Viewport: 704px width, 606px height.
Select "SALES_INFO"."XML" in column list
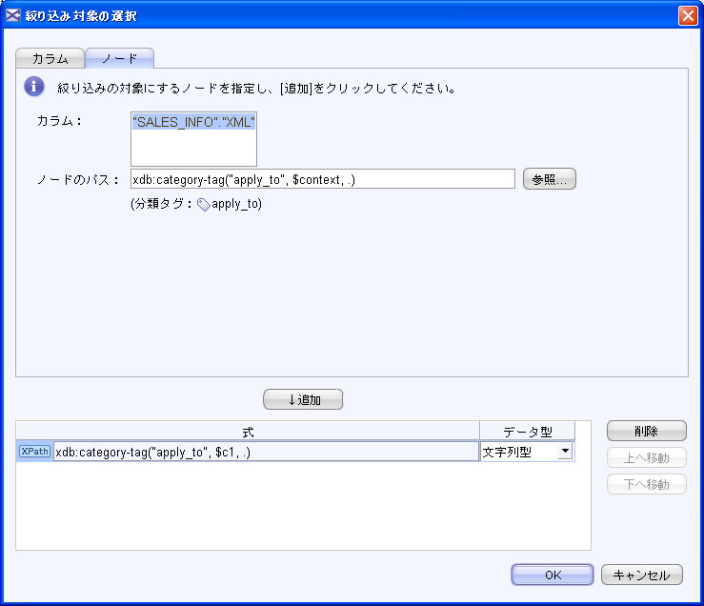(x=193, y=122)
